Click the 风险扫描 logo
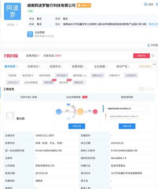158x189 pixels. [x=11, y=56]
